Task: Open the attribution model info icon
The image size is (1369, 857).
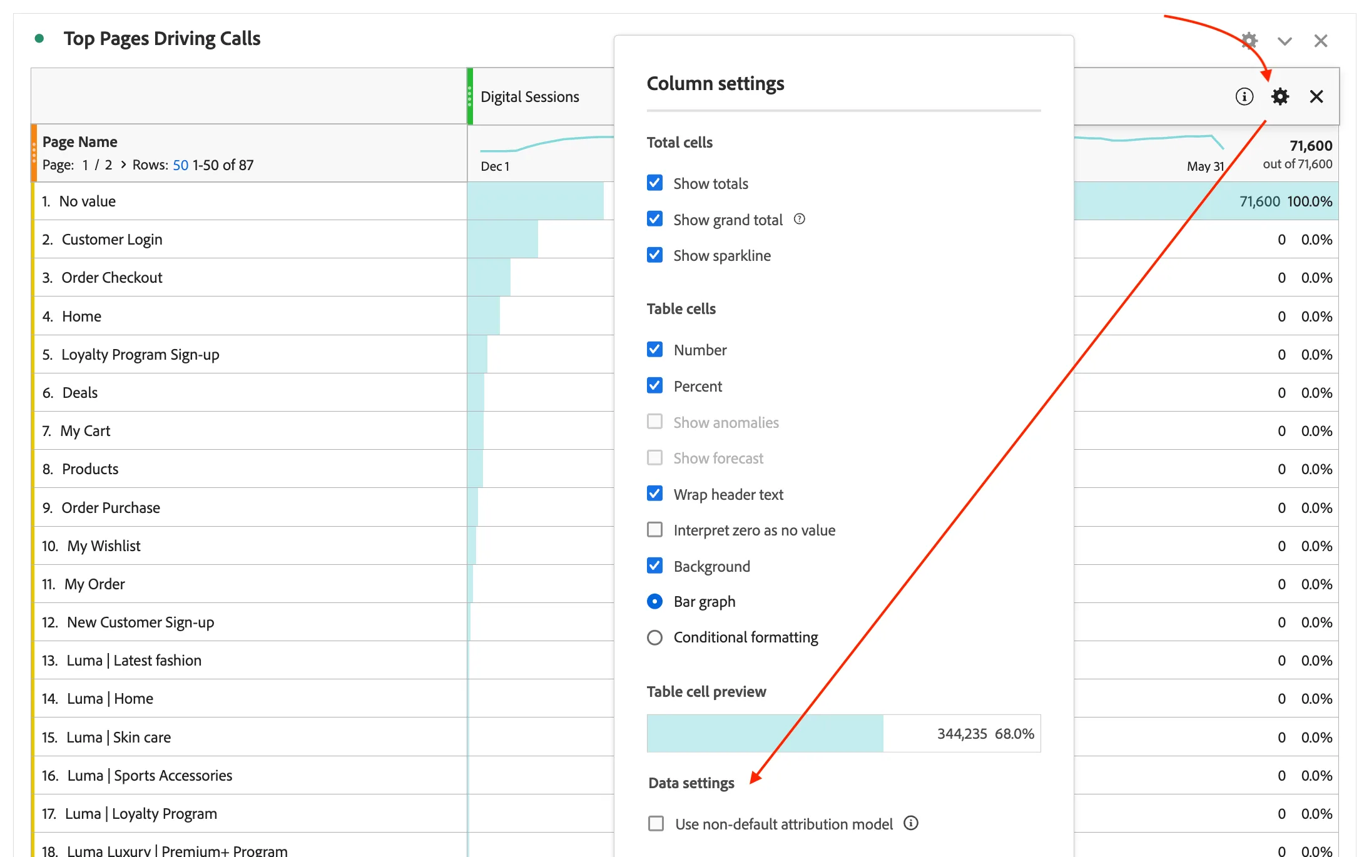Action: (911, 823)
